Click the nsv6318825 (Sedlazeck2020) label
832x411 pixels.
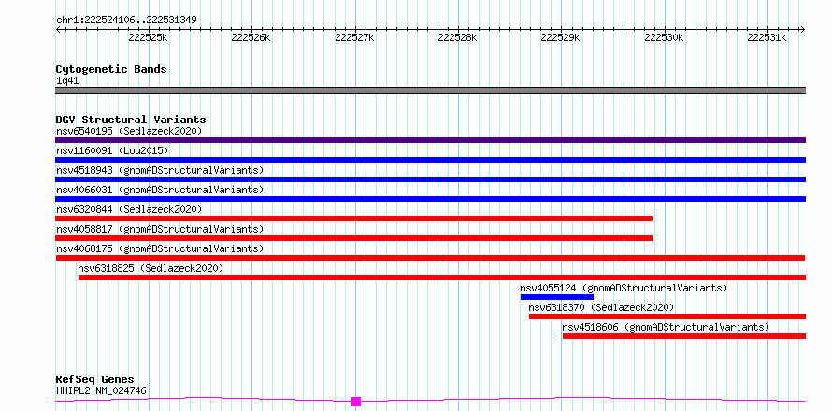(151, 268)
